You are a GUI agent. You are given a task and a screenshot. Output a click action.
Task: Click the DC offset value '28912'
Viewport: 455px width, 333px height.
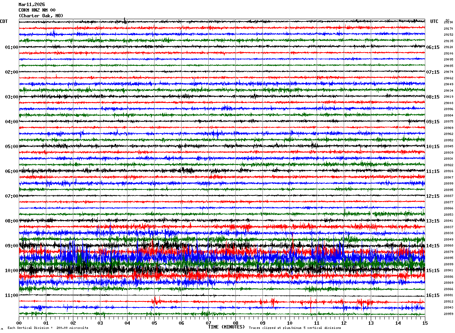[449, 301]
